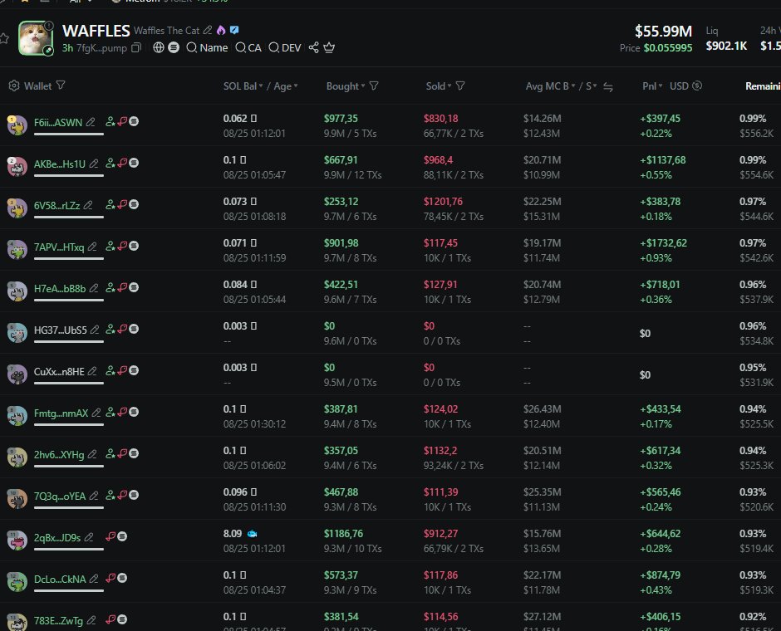Select the +$1732,62 PnL value

click(663, 242)
